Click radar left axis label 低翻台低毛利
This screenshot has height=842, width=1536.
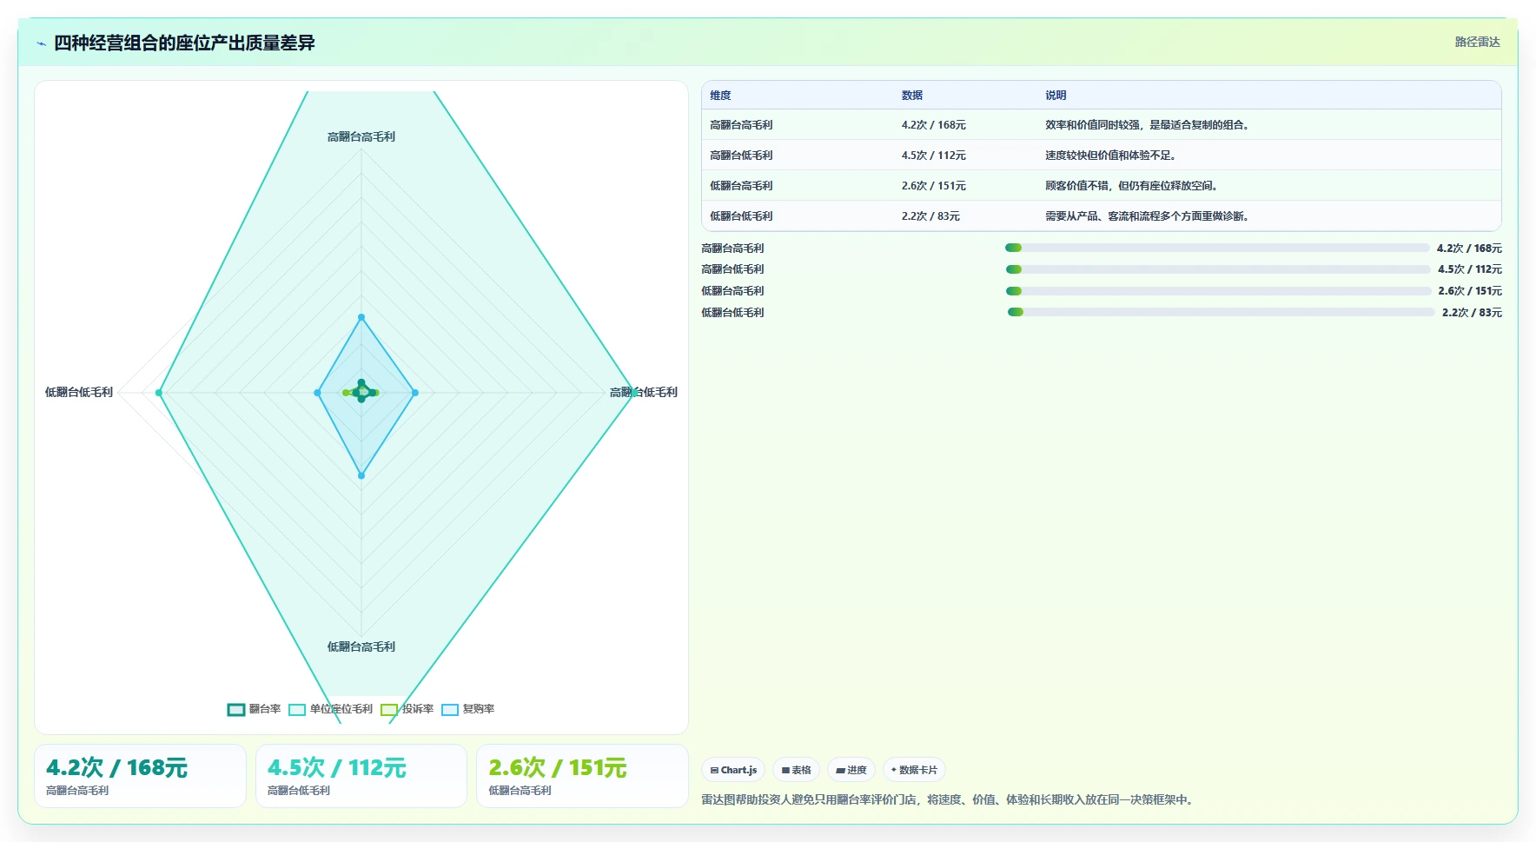click(79, 393)
